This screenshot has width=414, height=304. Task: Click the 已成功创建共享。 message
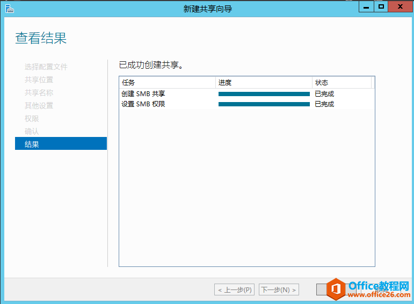click(x=151, y=65)
